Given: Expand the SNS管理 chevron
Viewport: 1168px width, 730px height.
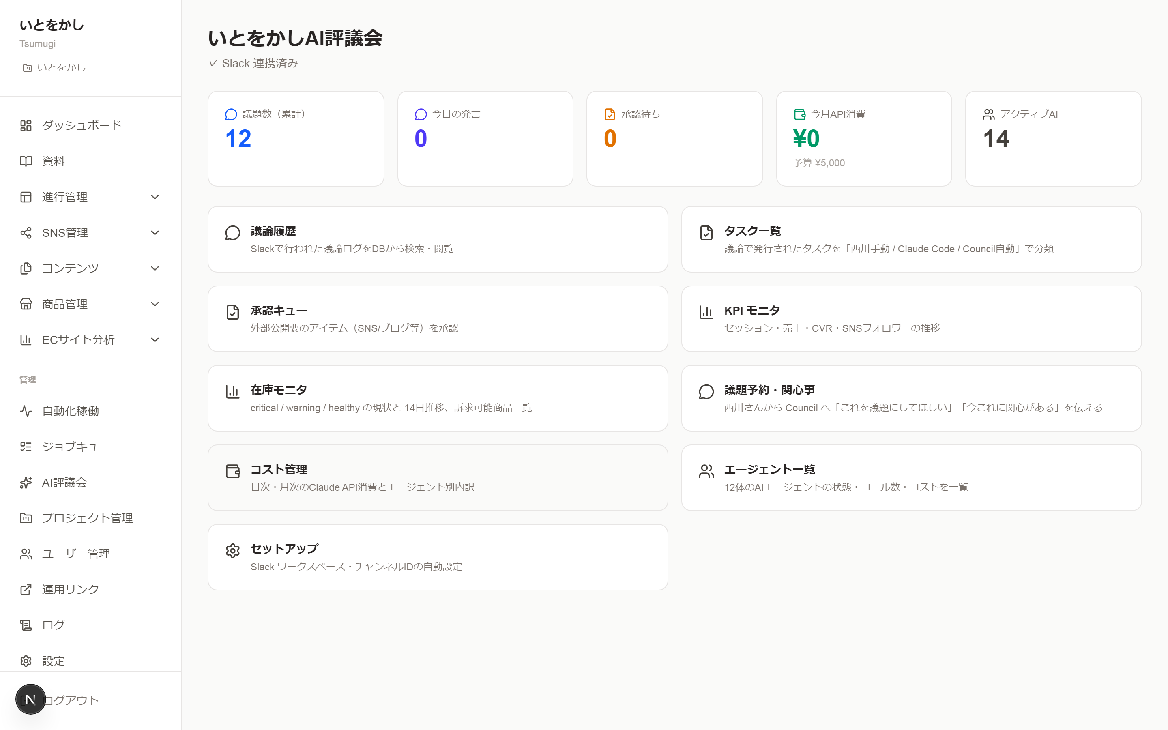Looking at the screenshot, I should pos(155,233).
